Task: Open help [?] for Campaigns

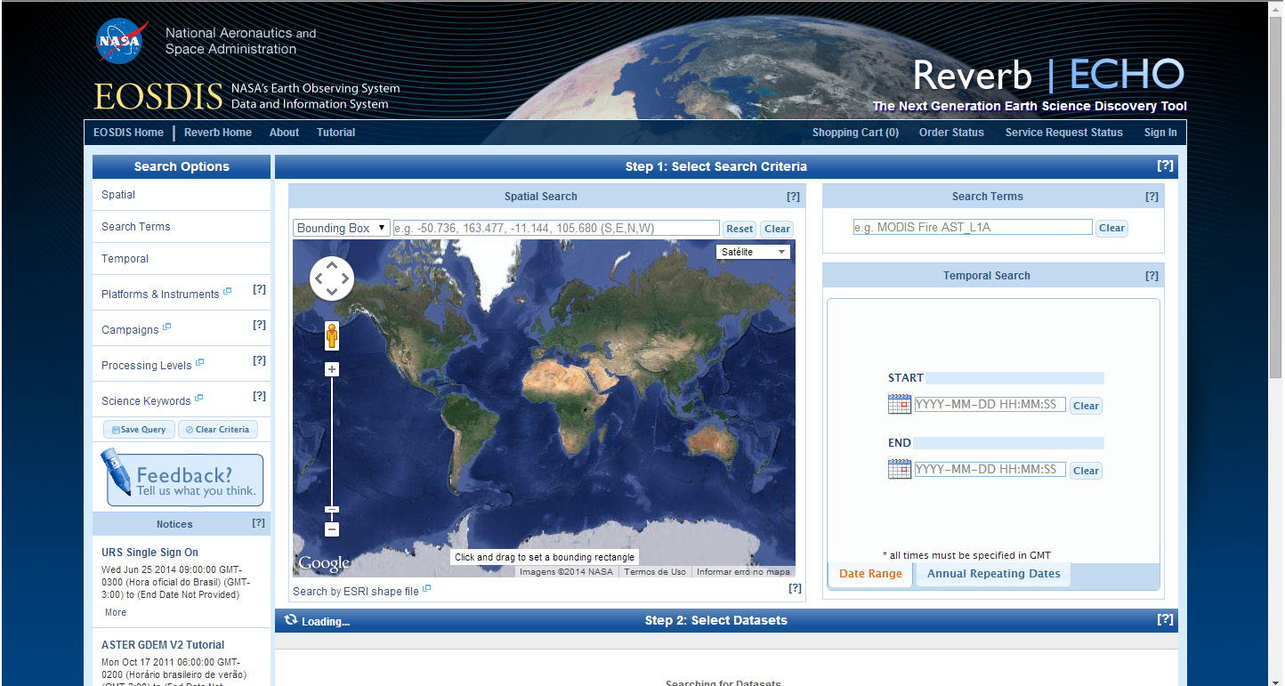Action: click(x=259, y=325)
